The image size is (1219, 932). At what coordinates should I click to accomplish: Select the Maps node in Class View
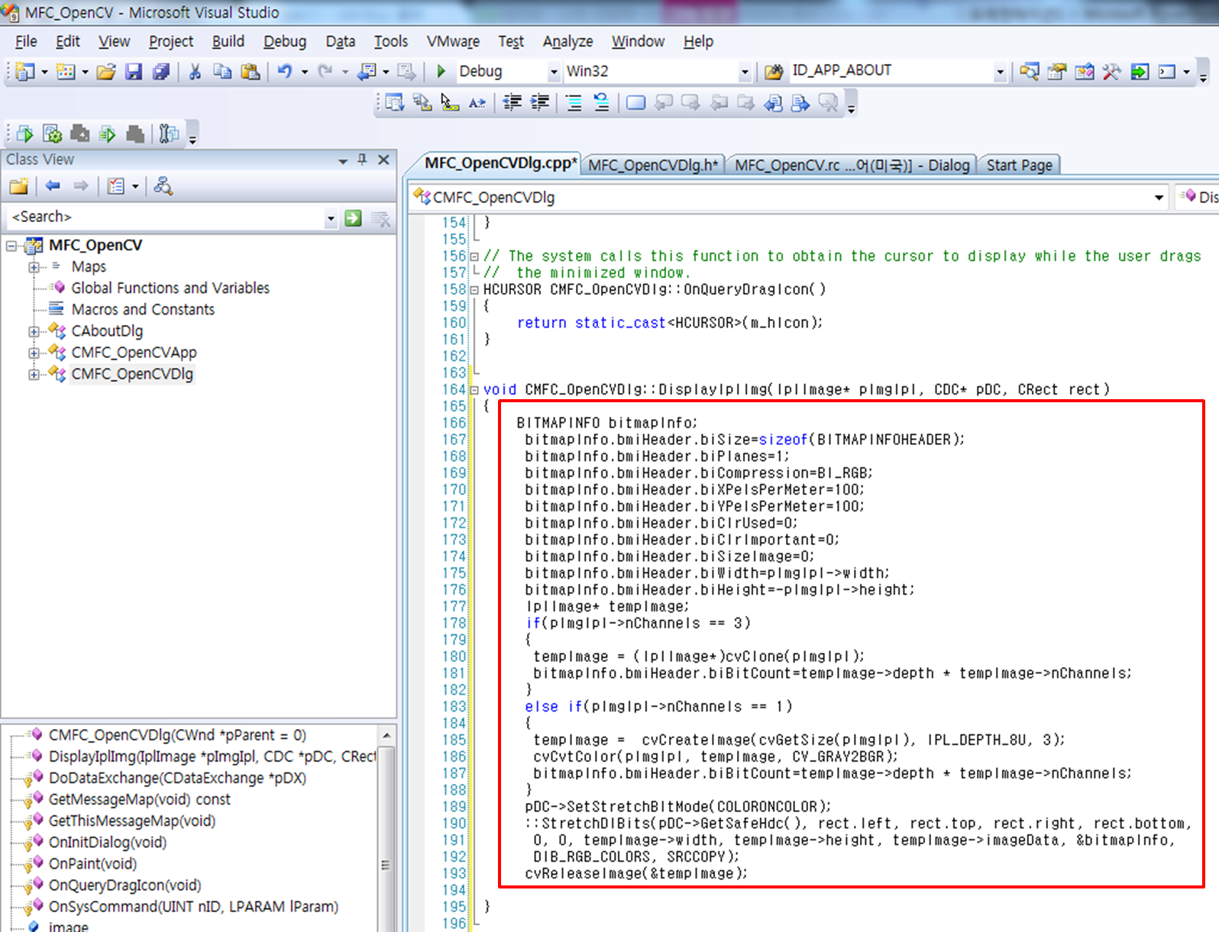click(x=89, y=266)
